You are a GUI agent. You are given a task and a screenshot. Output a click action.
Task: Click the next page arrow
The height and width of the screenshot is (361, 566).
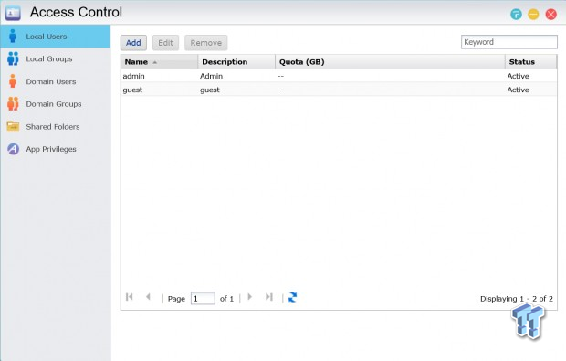[x=250, y=297]
